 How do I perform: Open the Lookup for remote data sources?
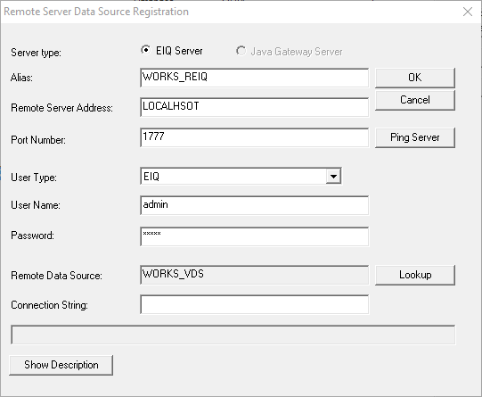click(x=414, y=275)
